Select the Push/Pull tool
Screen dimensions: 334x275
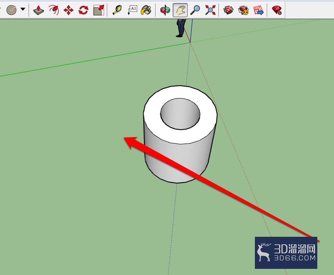click(39, 10)
